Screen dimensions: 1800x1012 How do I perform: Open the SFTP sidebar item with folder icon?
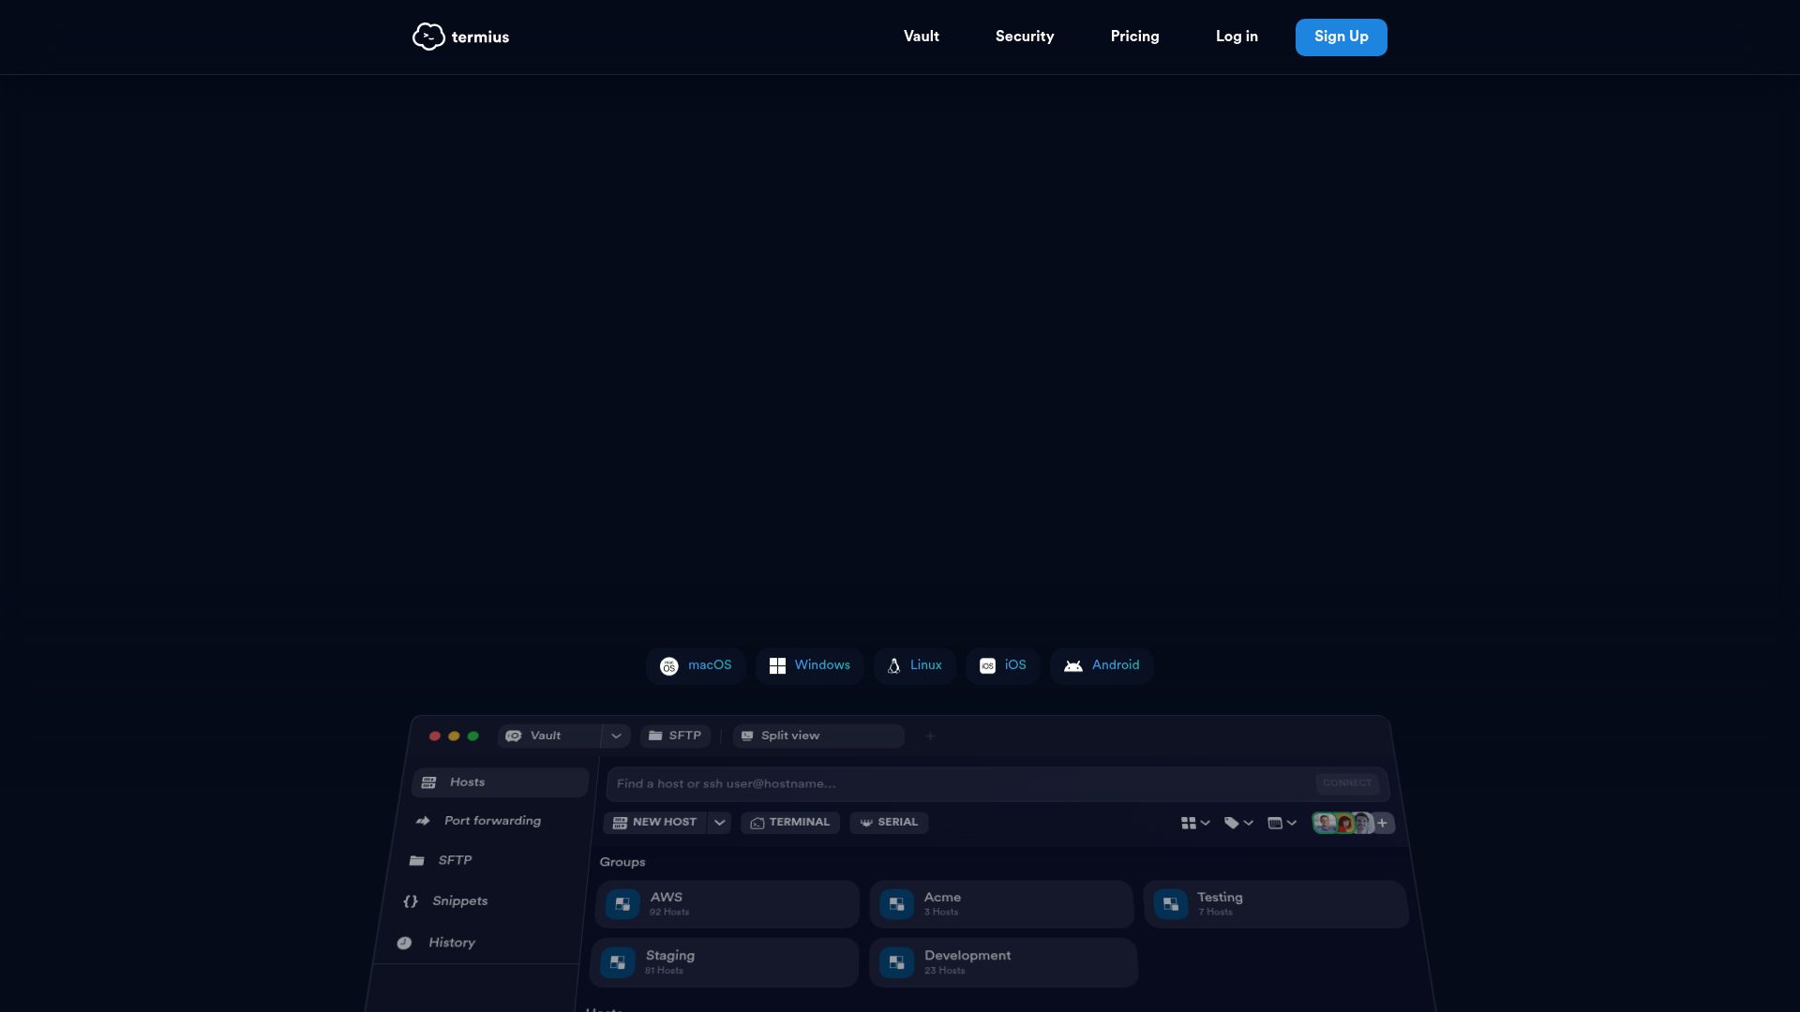441,860
